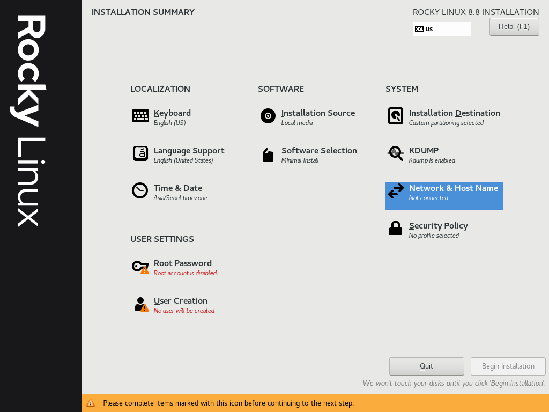Click the Root Password key icon
Viewport: 549px width, 412px height.
[140, 267]
